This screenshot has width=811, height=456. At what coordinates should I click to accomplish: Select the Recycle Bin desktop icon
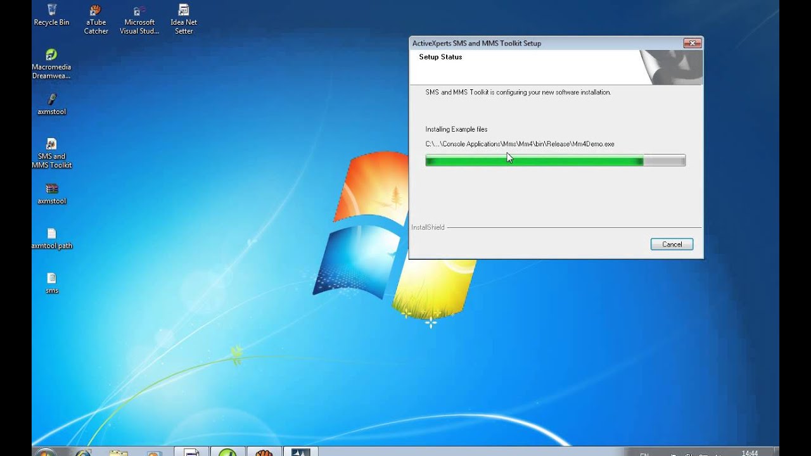[x=51, y=15]
